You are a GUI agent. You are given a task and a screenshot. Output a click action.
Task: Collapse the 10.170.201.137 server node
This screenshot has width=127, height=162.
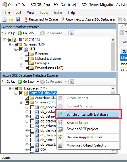[4, 40]
